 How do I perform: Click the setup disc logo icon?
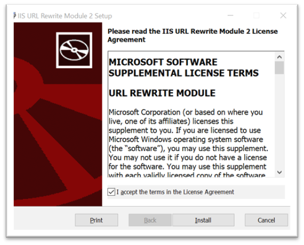click(x=74, y=50)
